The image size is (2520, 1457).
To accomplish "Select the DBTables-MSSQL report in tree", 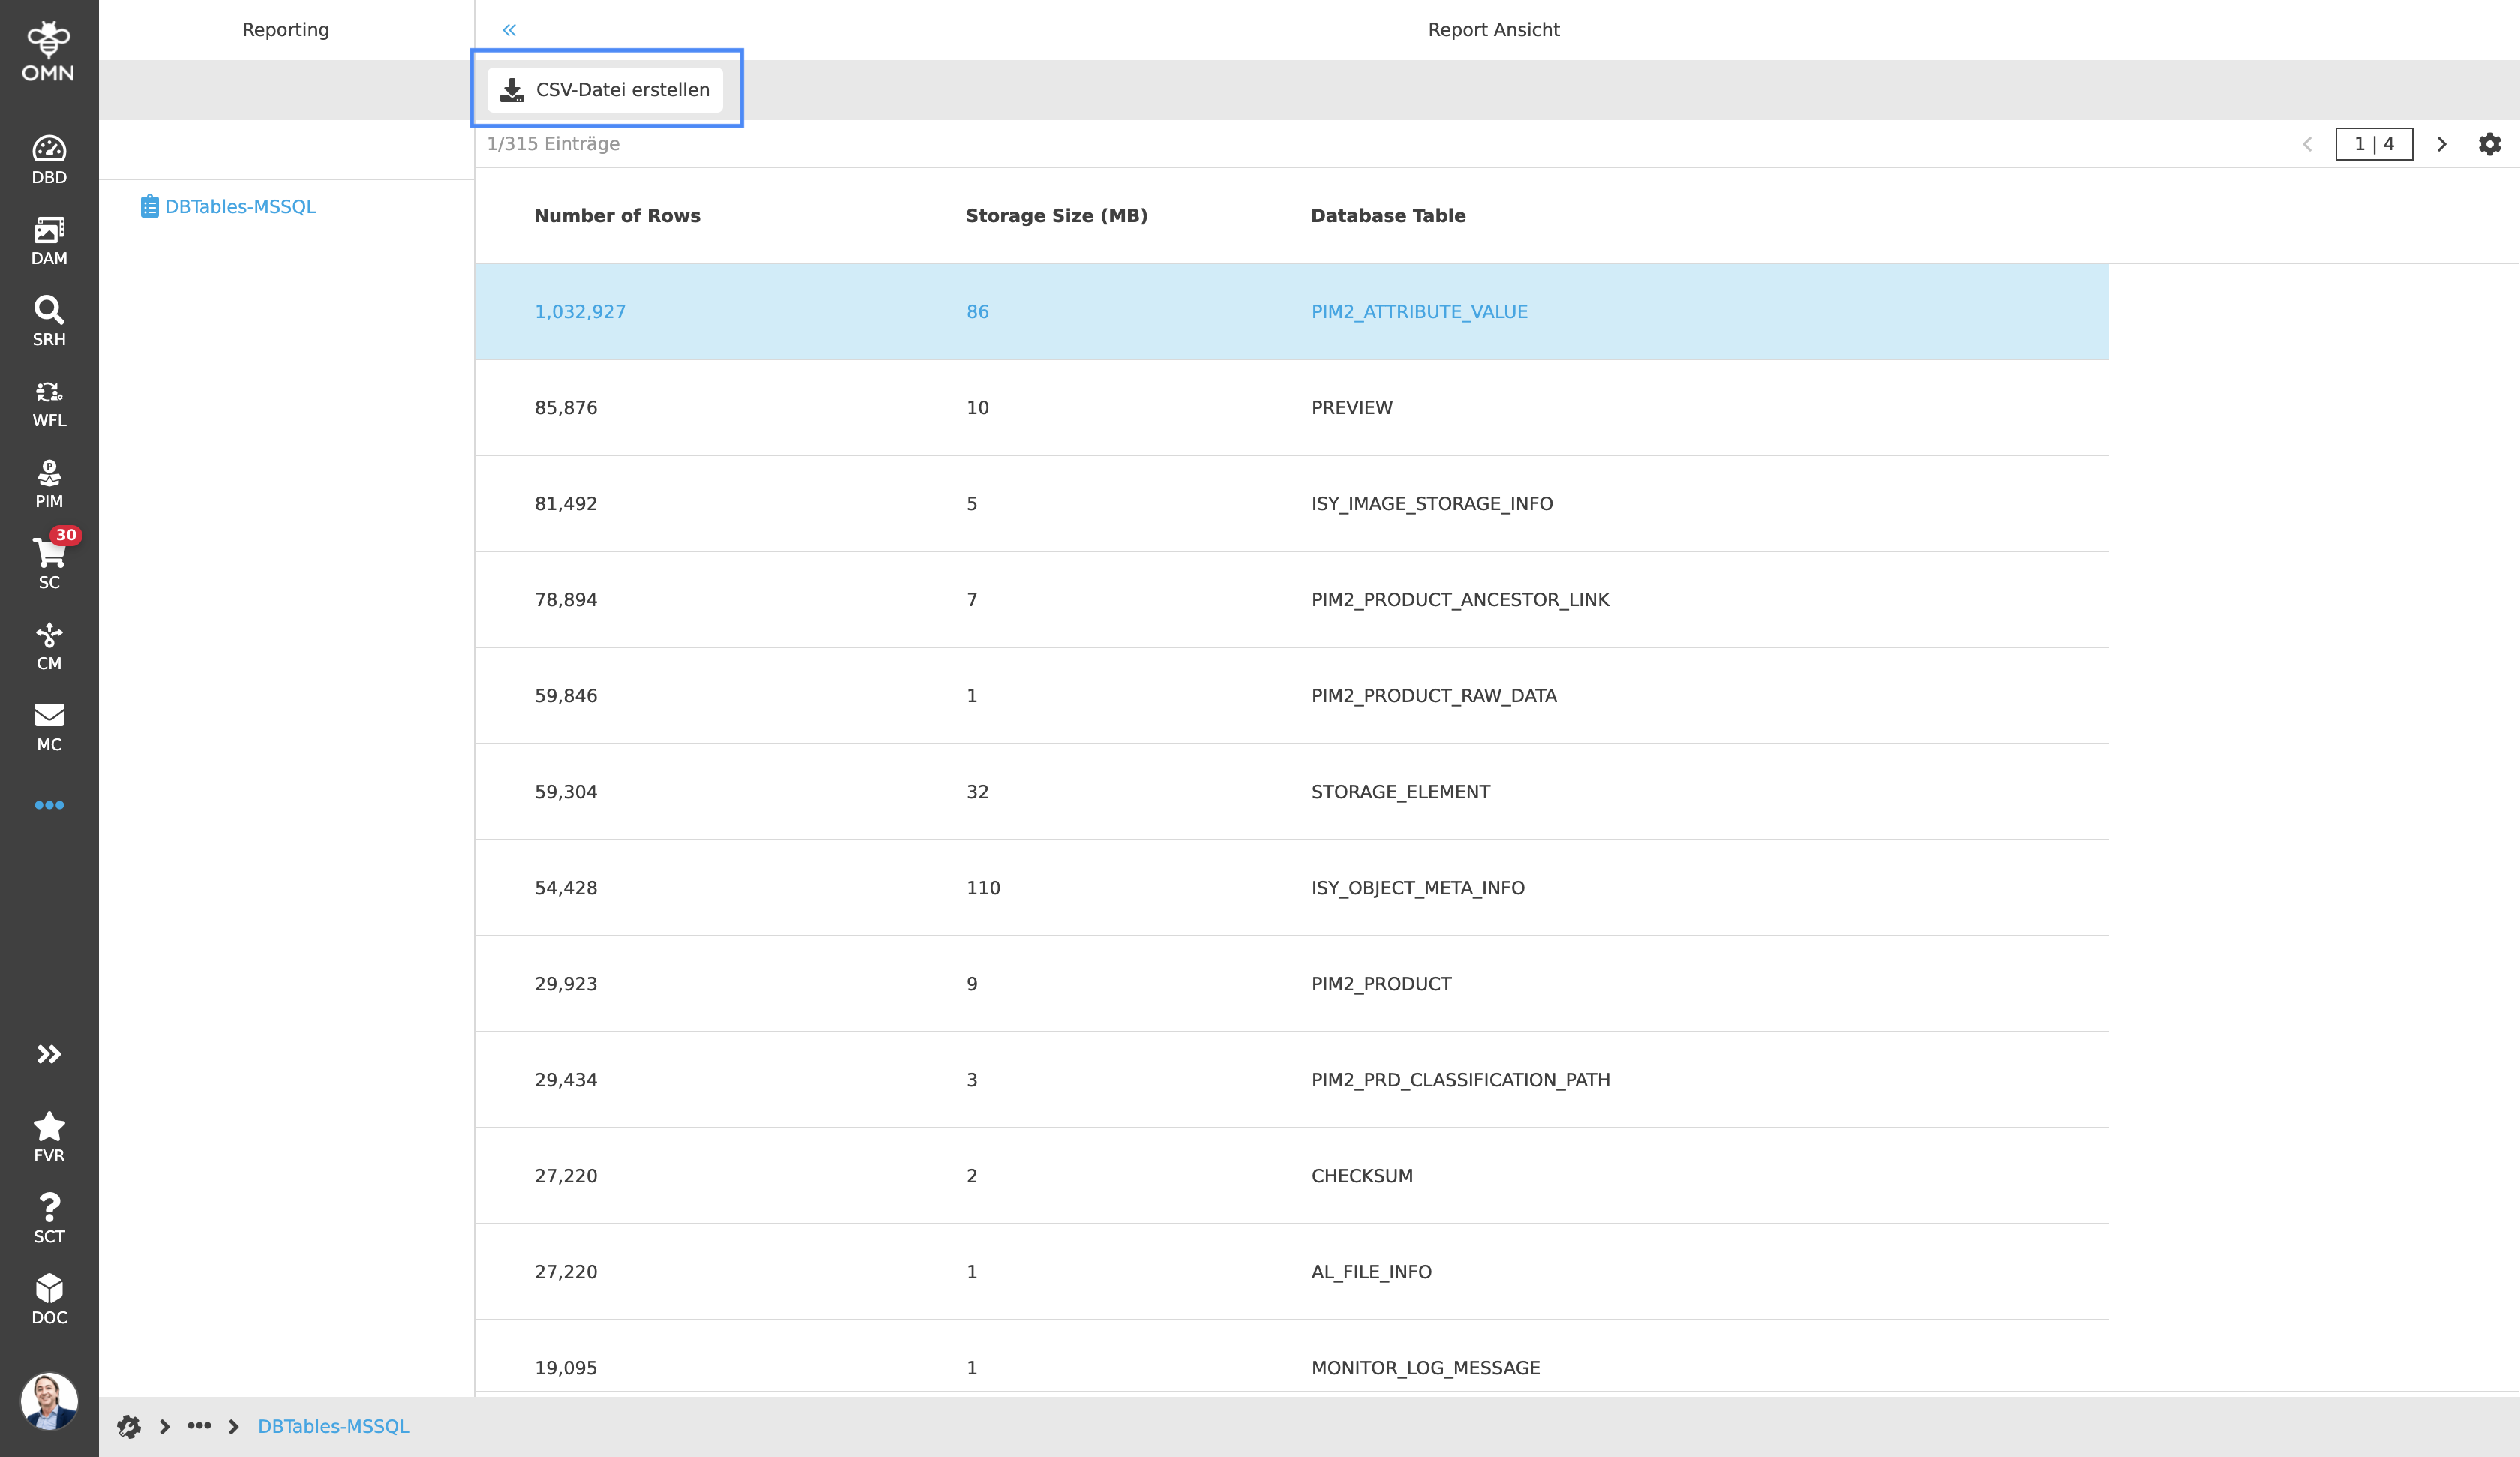I will pyautogui.click(x=240, y=207).
